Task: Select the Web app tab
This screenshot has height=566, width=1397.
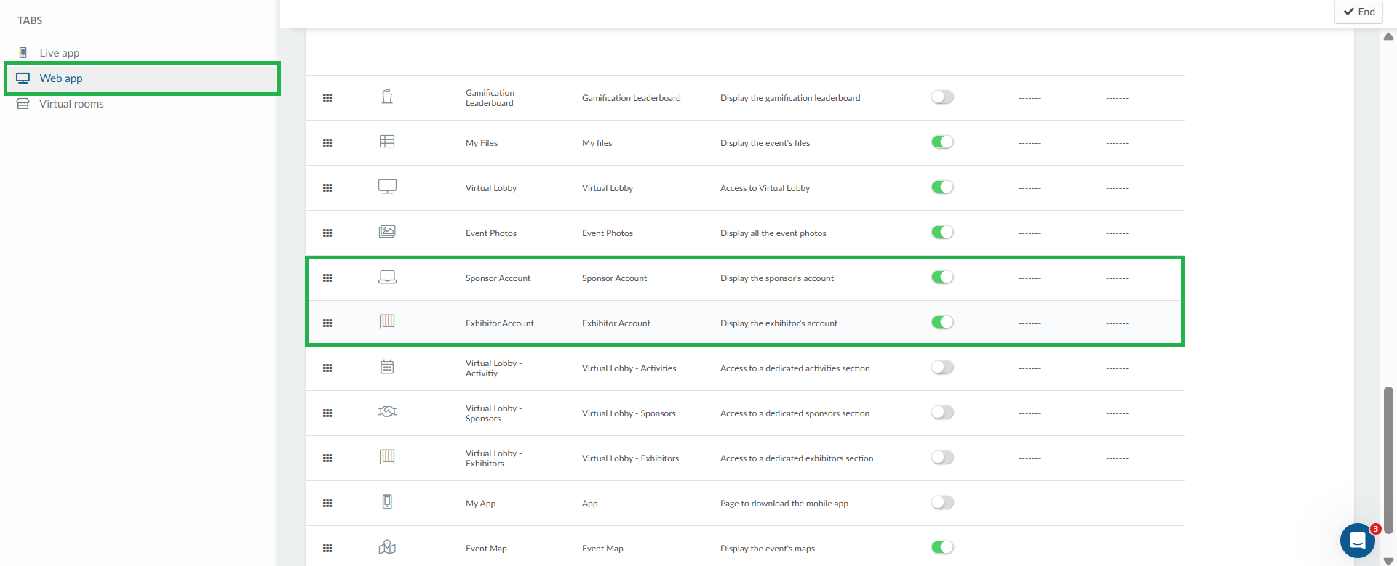Action: click(x=61, y=78)
